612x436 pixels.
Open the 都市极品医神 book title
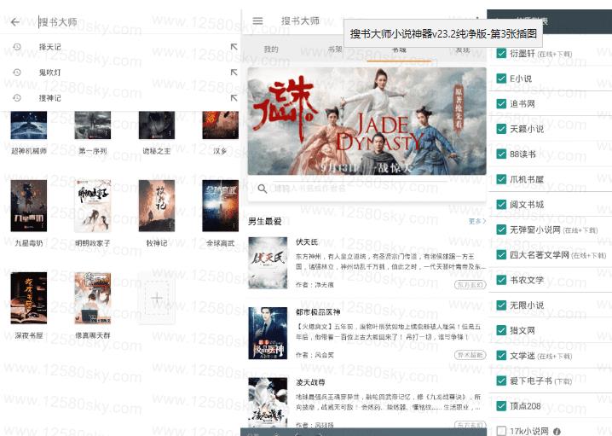click(x=318, y=312)
